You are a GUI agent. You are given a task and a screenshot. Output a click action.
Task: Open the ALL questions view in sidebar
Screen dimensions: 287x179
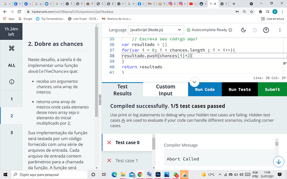tap(12, 65)
